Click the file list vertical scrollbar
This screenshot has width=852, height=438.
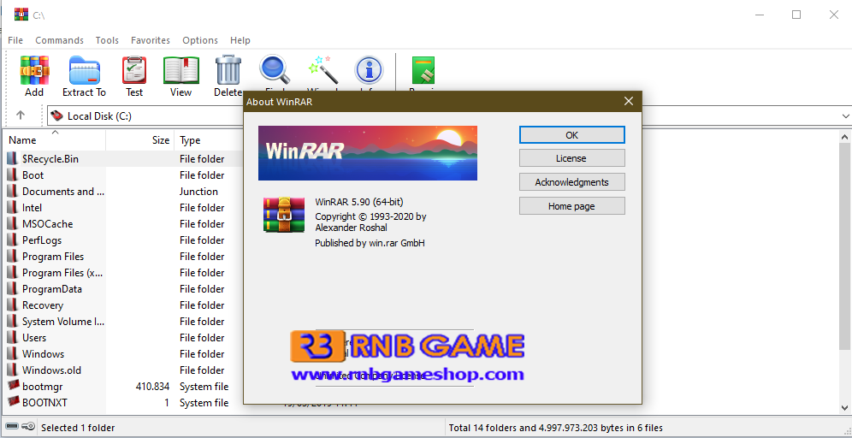pyautogui.click(x=845, y=245)
